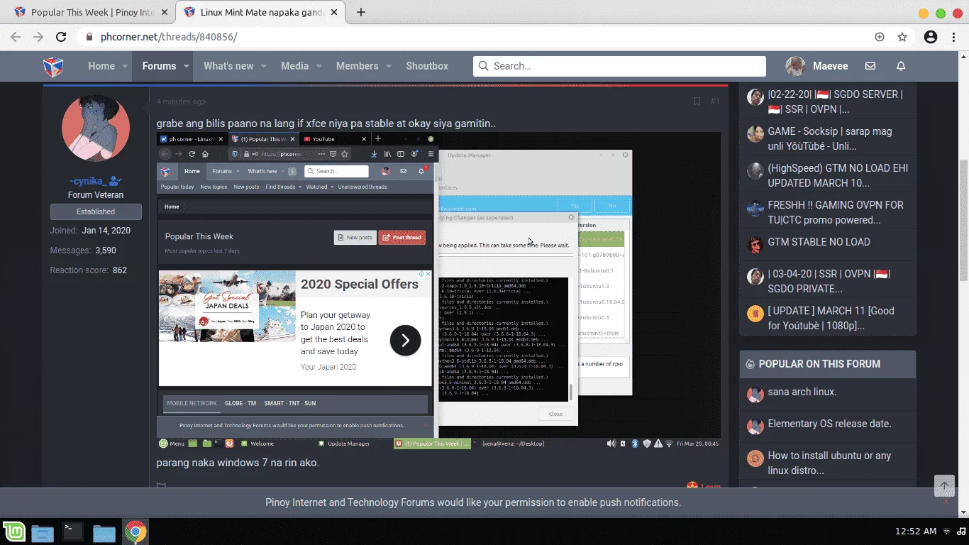This screenshot has height=545, width=969.
Task: Focus the forum Search field
Action: [x=619, y=66]
